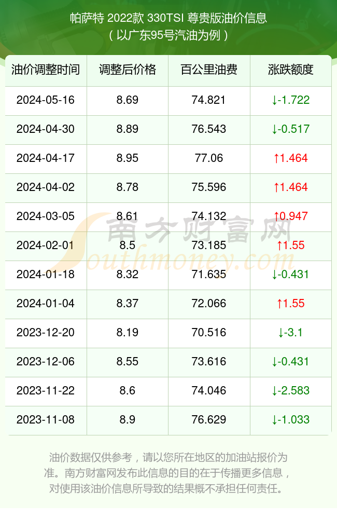The width and height of the screenshot is (337, 519).
Task: Select the date 2024-04-17
Action: (x=46, y=158)
